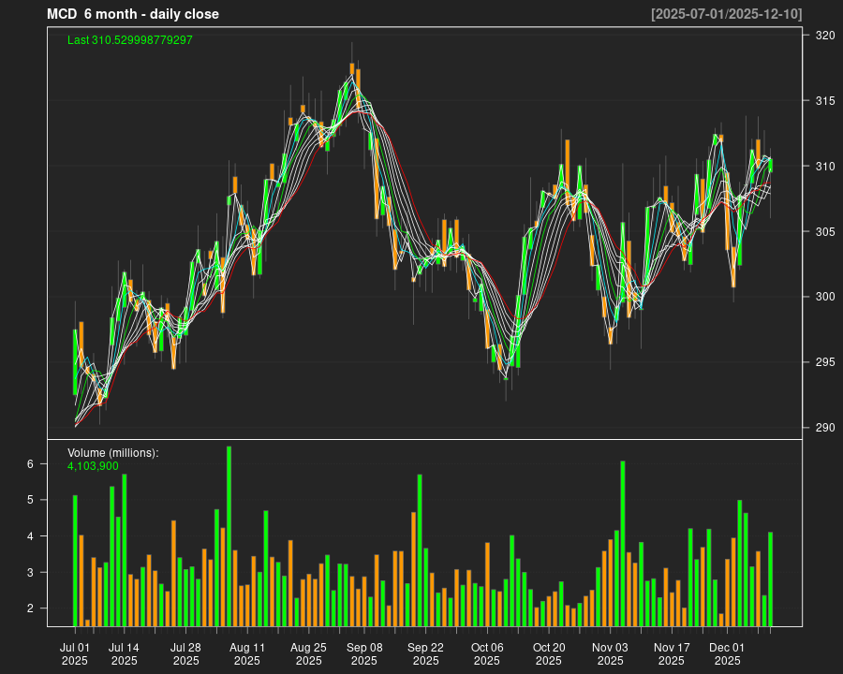
Task: Click the Aug 11 2025 x-axis date
Action: 247,653
